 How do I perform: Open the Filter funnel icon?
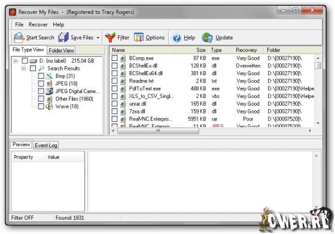110,38
